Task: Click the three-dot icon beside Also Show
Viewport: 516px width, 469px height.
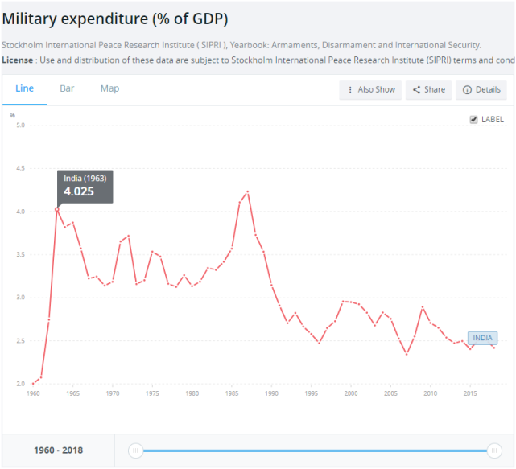Action: (x=350, y=90)
